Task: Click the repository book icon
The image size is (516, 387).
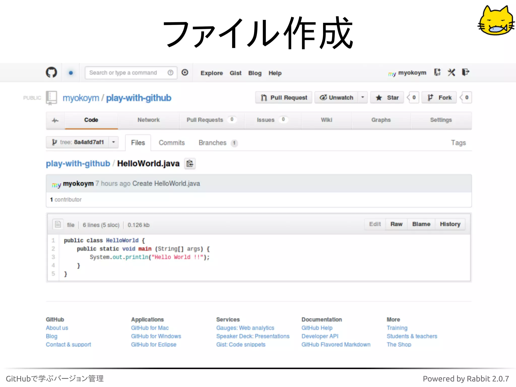Action: tap(51, 98)
